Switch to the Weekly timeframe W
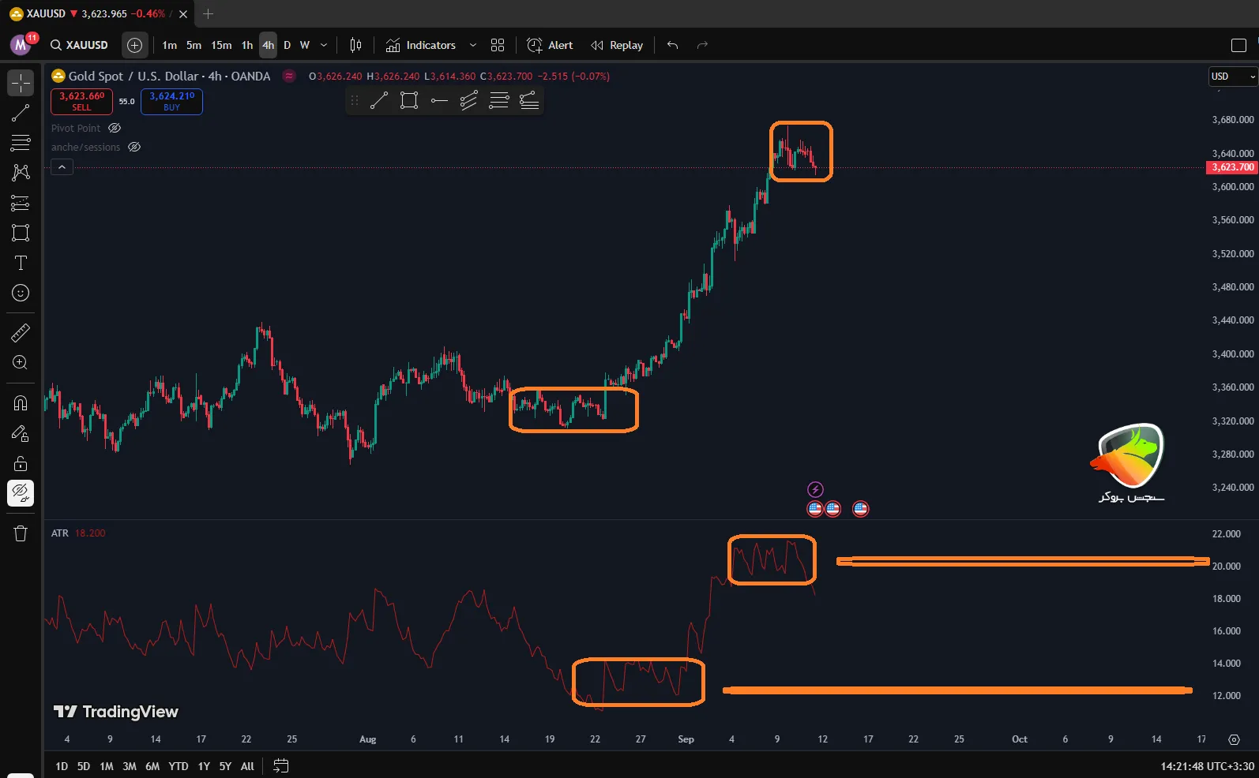This screenshot has height=778, width=1259. [x=305, y=45]
